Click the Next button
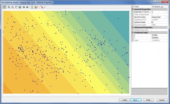This screenshot has width=170, height=104. [x=136, y=100]
